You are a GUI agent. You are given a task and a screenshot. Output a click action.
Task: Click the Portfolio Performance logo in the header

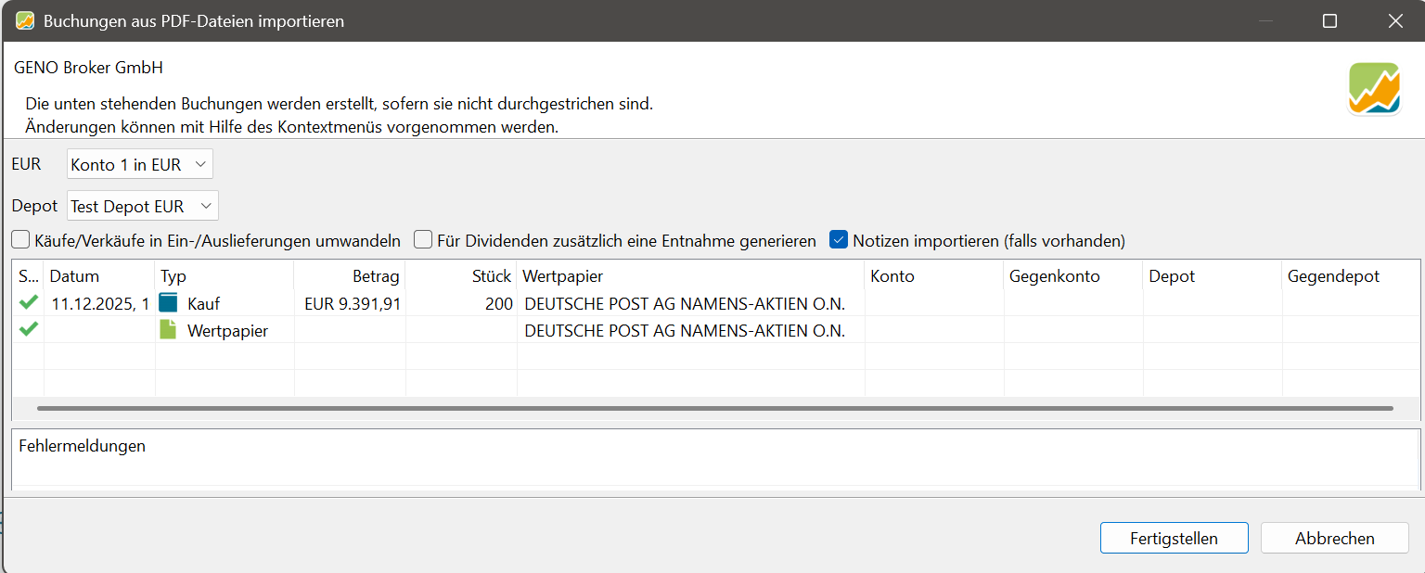point(1374,89)
